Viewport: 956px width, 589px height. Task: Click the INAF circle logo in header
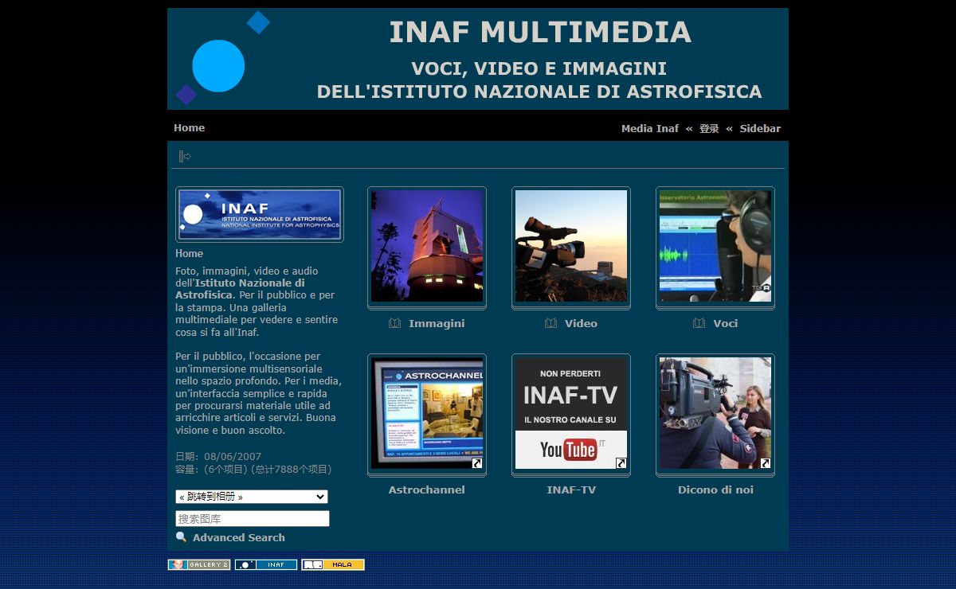pos(218,65)
